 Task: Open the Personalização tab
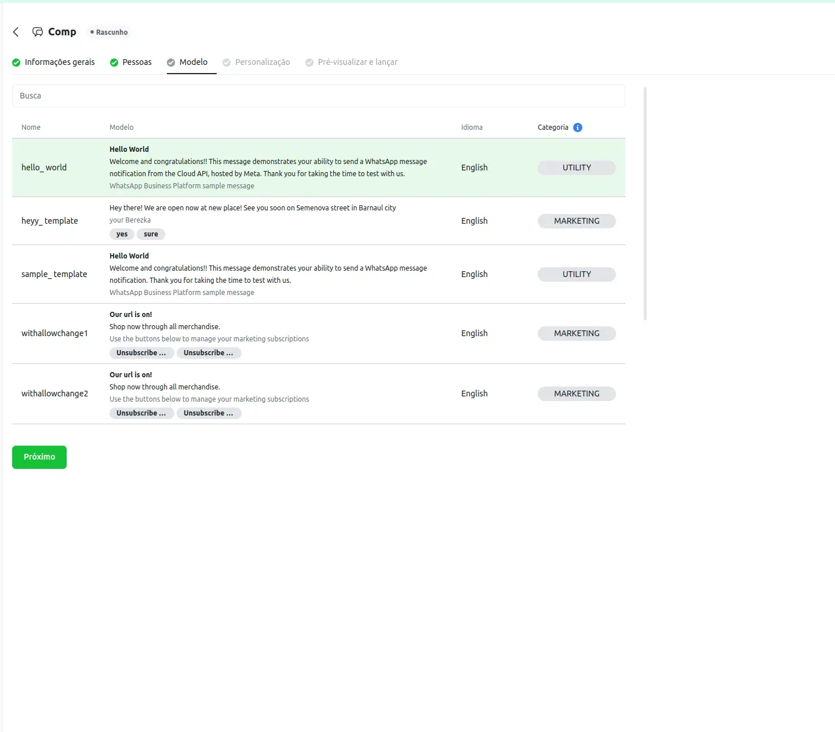point(262,62)
